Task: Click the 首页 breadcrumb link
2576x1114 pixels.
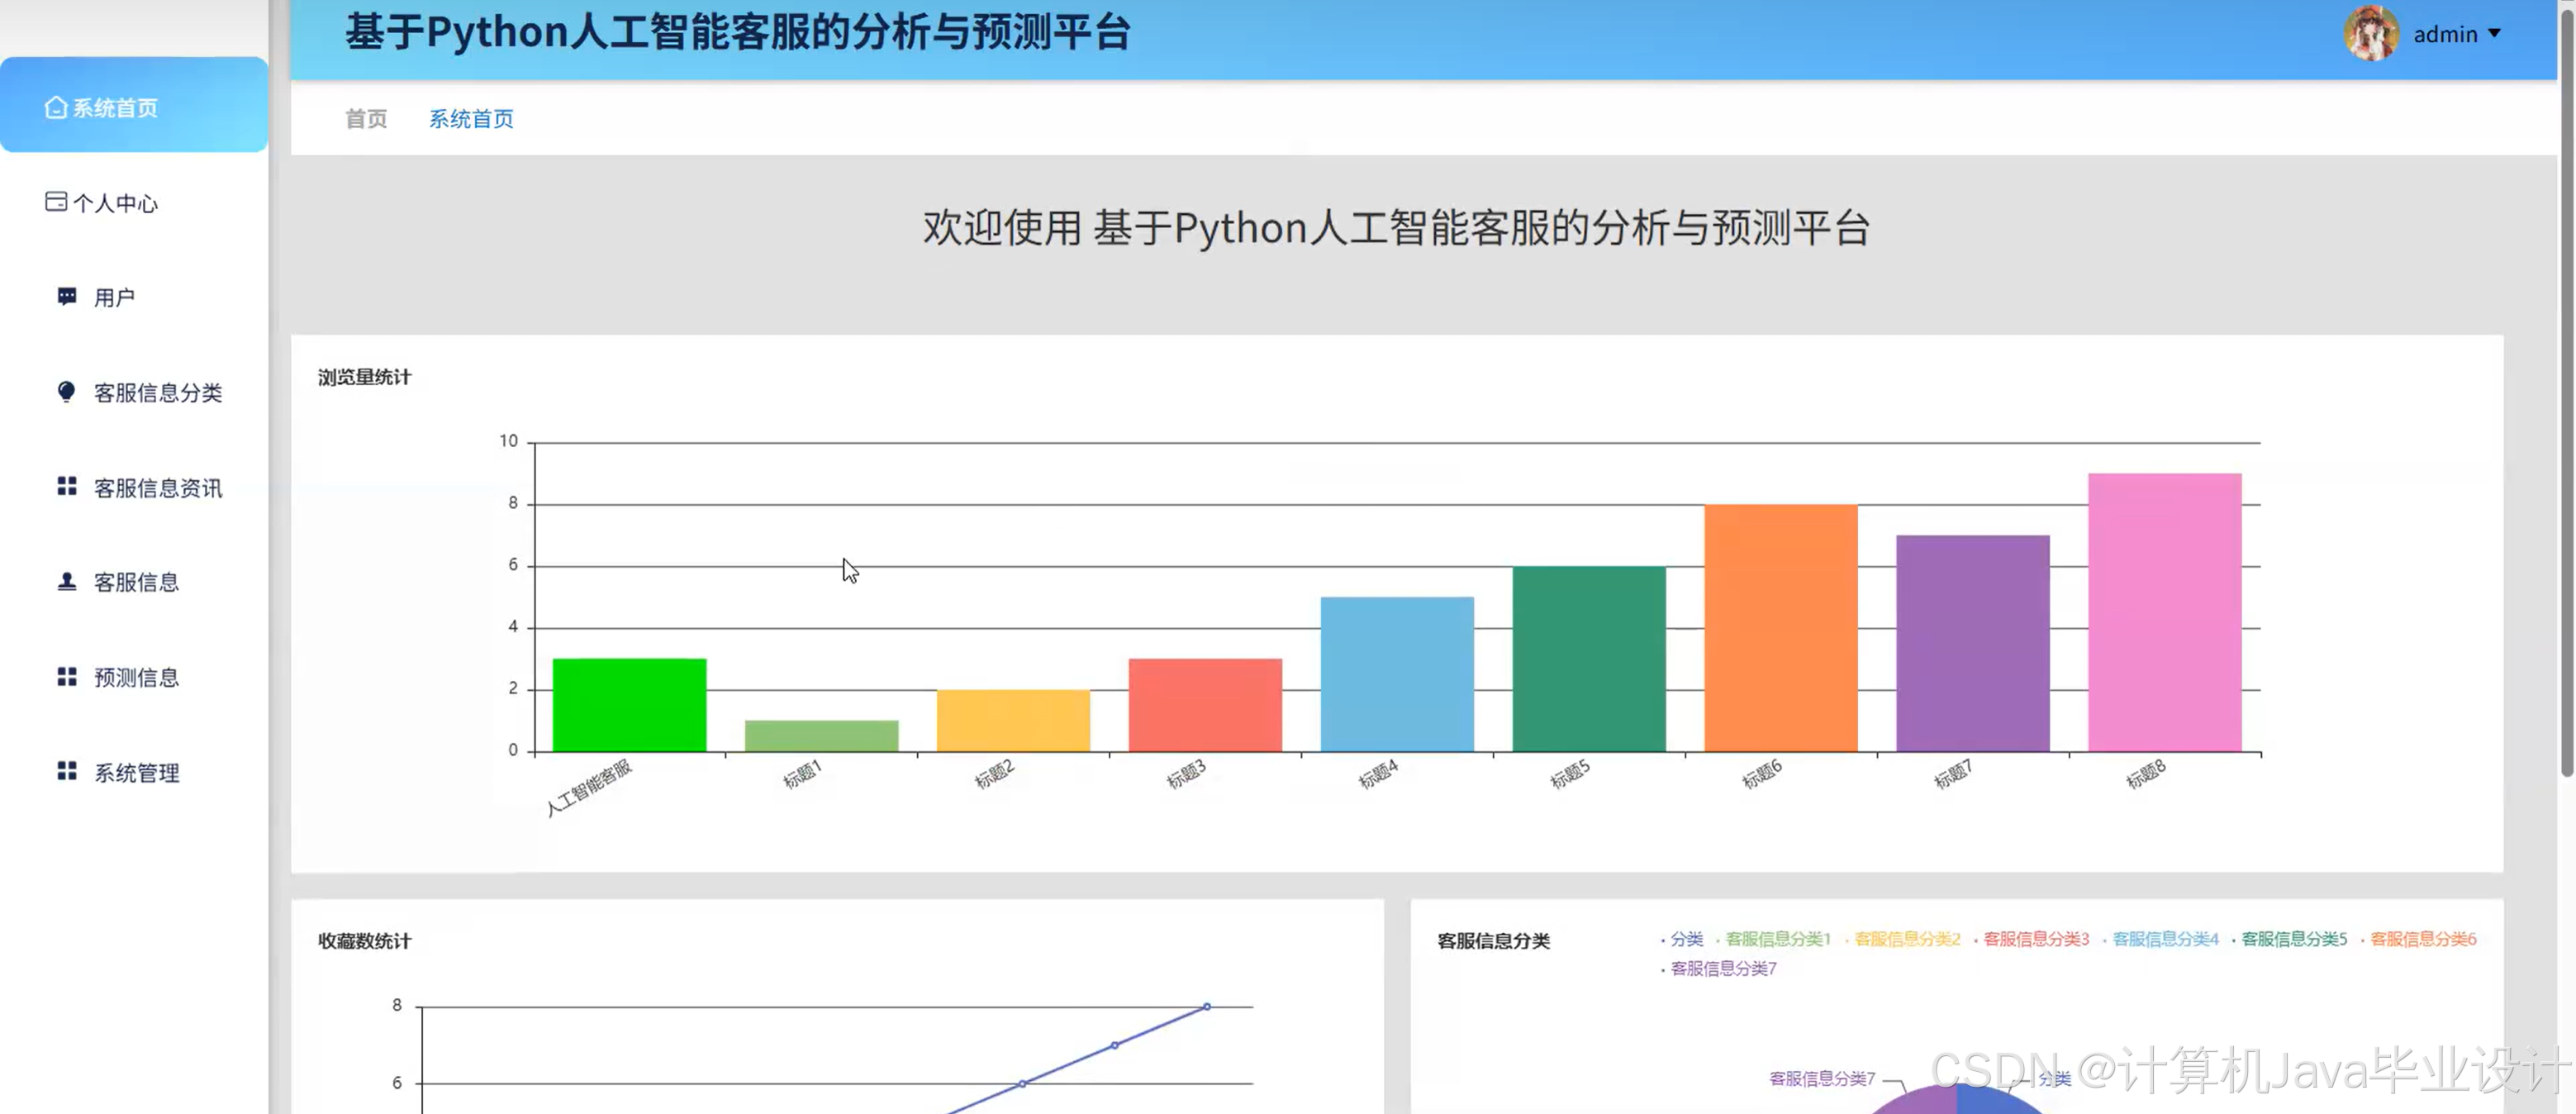Action: (366, 119)
